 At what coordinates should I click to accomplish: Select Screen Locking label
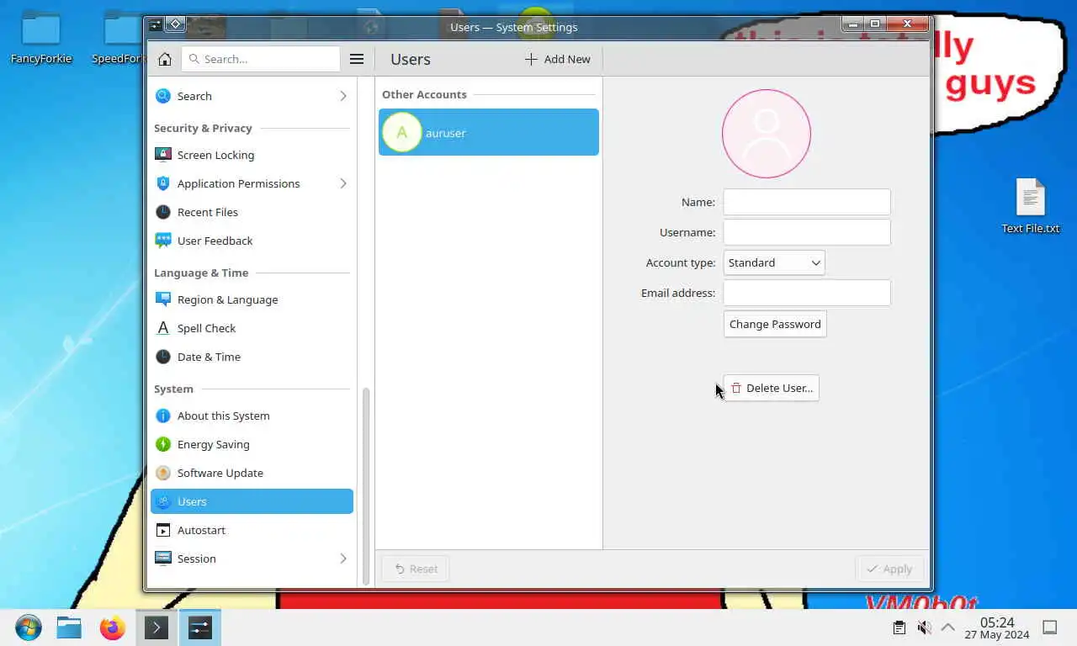(x=215, y=155)
